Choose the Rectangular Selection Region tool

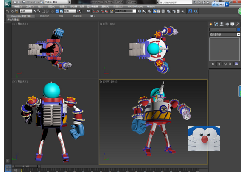click(x=43, y=11)
